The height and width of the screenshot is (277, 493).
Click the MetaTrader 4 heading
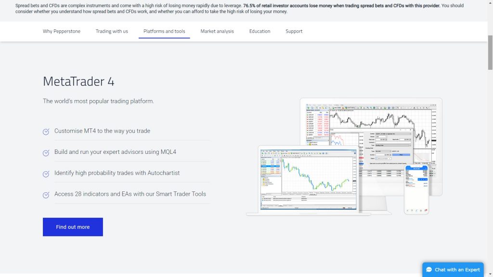click(78, 81)
